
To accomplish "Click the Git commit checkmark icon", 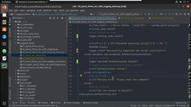I will [169, 14].
